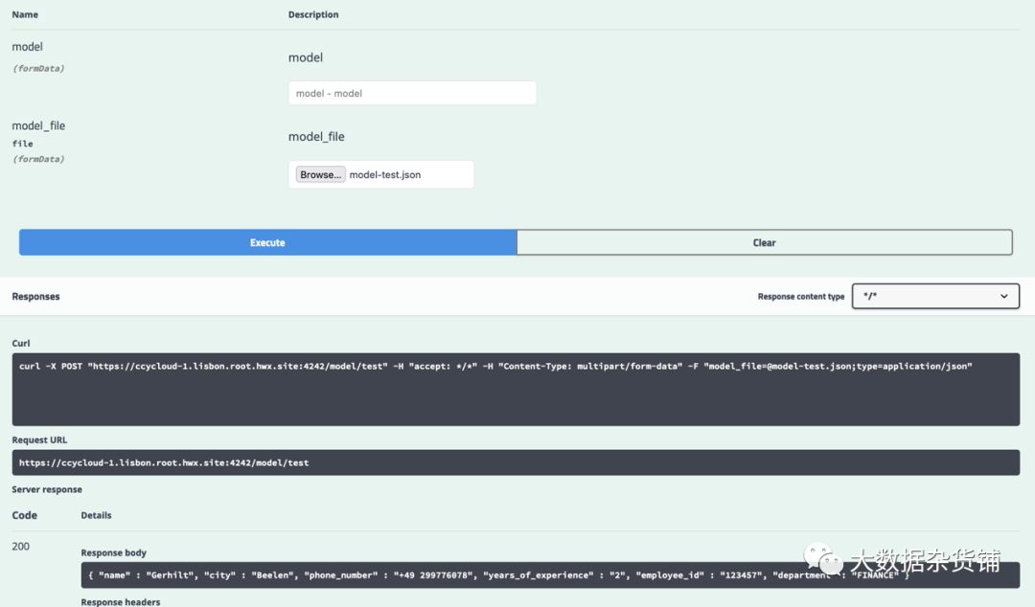Click the 200 response code
Screen dimensions: 1035x607
click(20, 547)
